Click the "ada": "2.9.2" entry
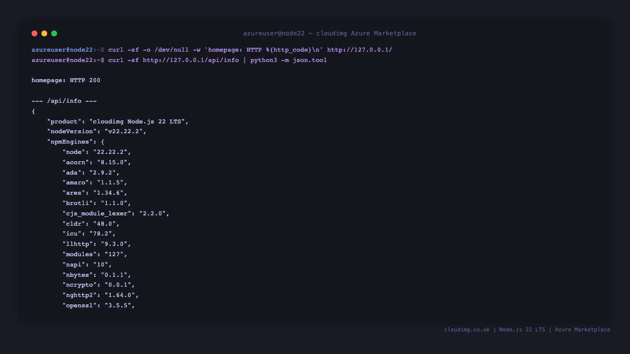This screenshot has width=630, height=354. point(91,173)
